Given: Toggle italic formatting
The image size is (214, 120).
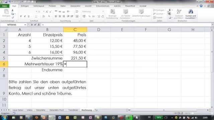Looking at the screenshot, I should (25, 16).
